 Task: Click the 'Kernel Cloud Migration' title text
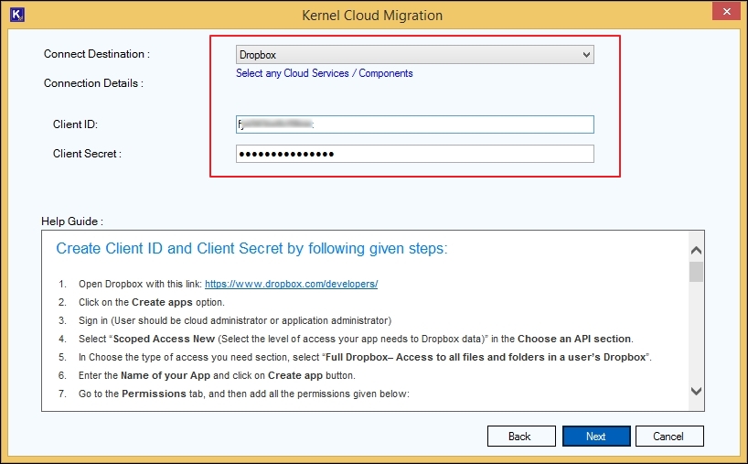pyautogui.click(x=372, y=16)
